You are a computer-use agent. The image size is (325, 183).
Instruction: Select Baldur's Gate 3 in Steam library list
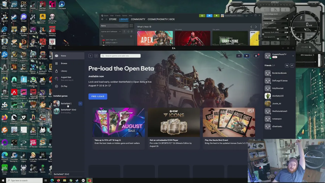pos(111,42)
